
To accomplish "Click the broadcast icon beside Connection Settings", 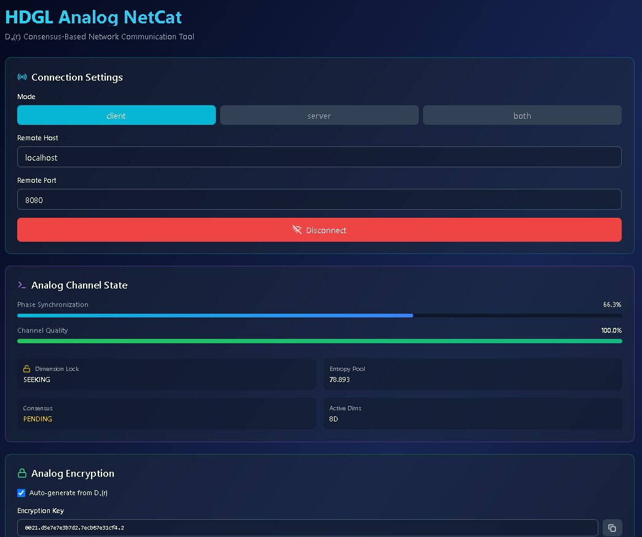I will pos(22,78).
